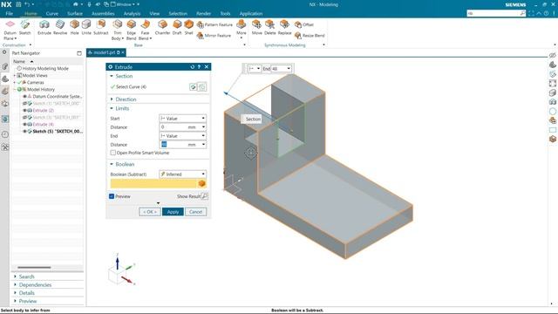Open the Analysis ribbon tab
The height and width of the screenshot is (314, 558).
pyautogui.click(x=132, y=14)
